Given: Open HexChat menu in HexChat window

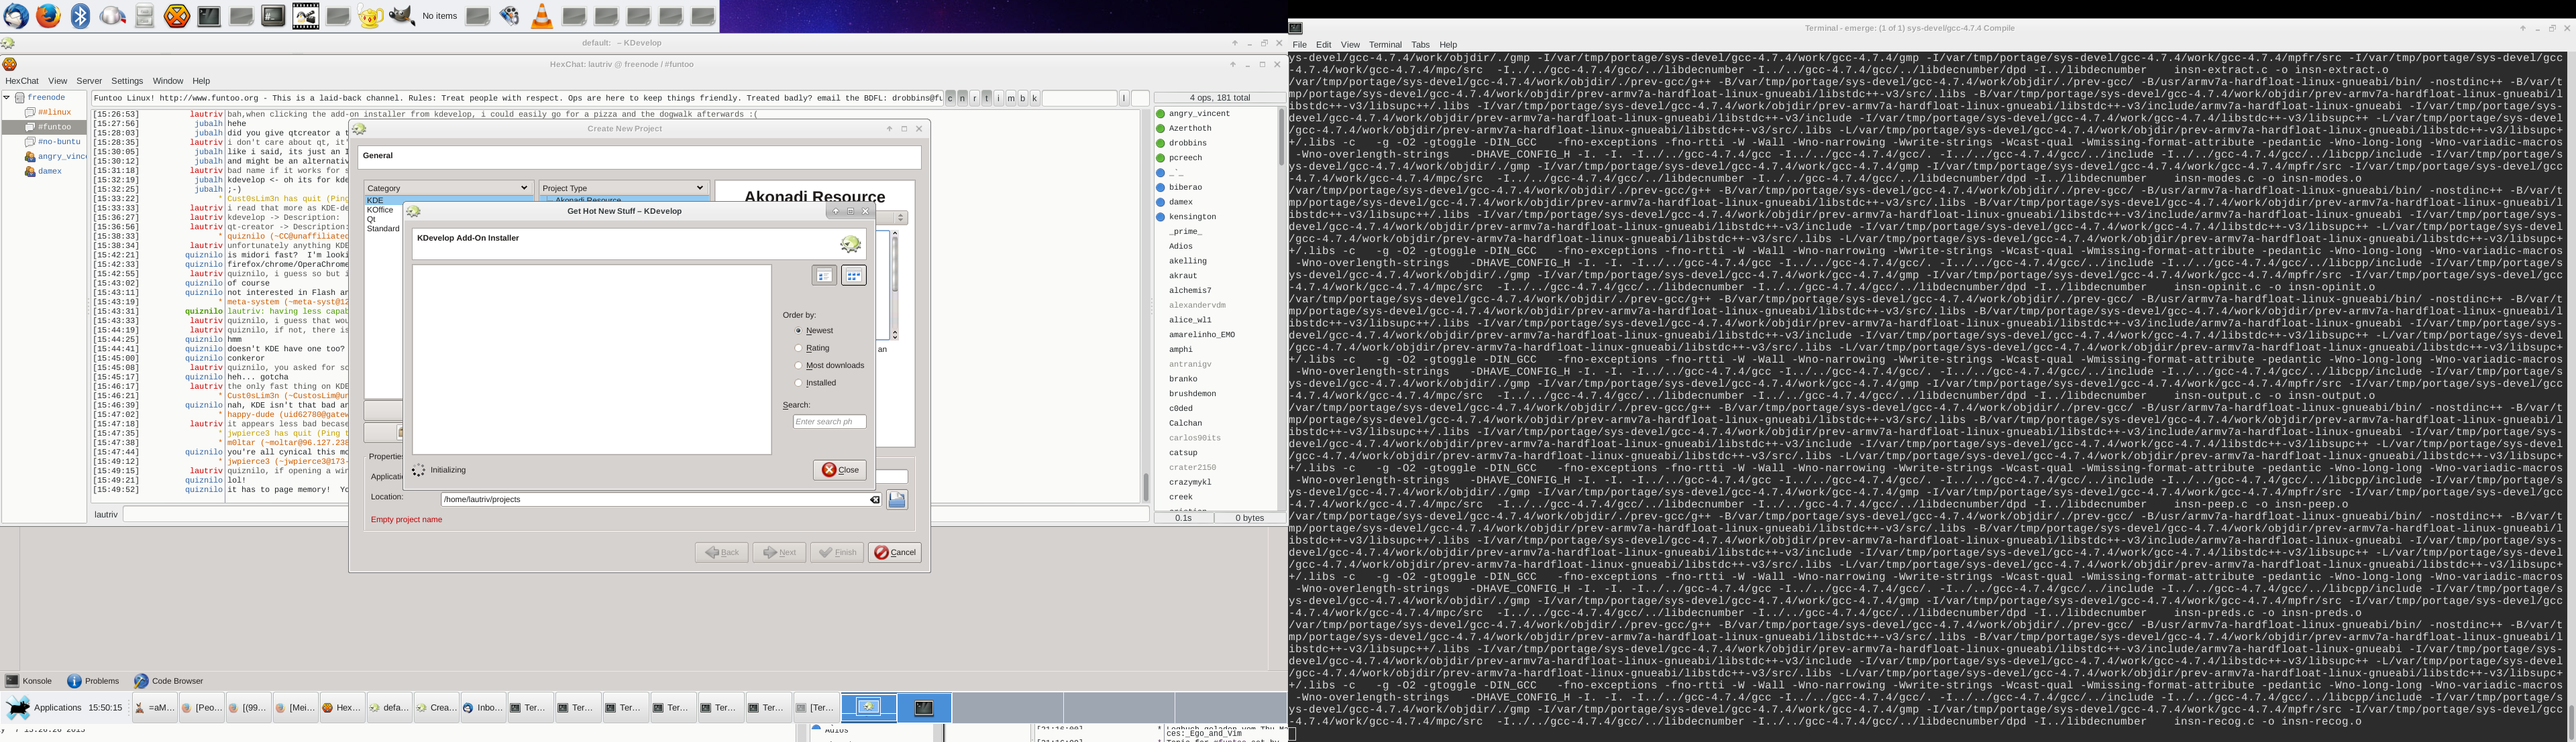Looking at the screenshot, I should tap(22, 81).
